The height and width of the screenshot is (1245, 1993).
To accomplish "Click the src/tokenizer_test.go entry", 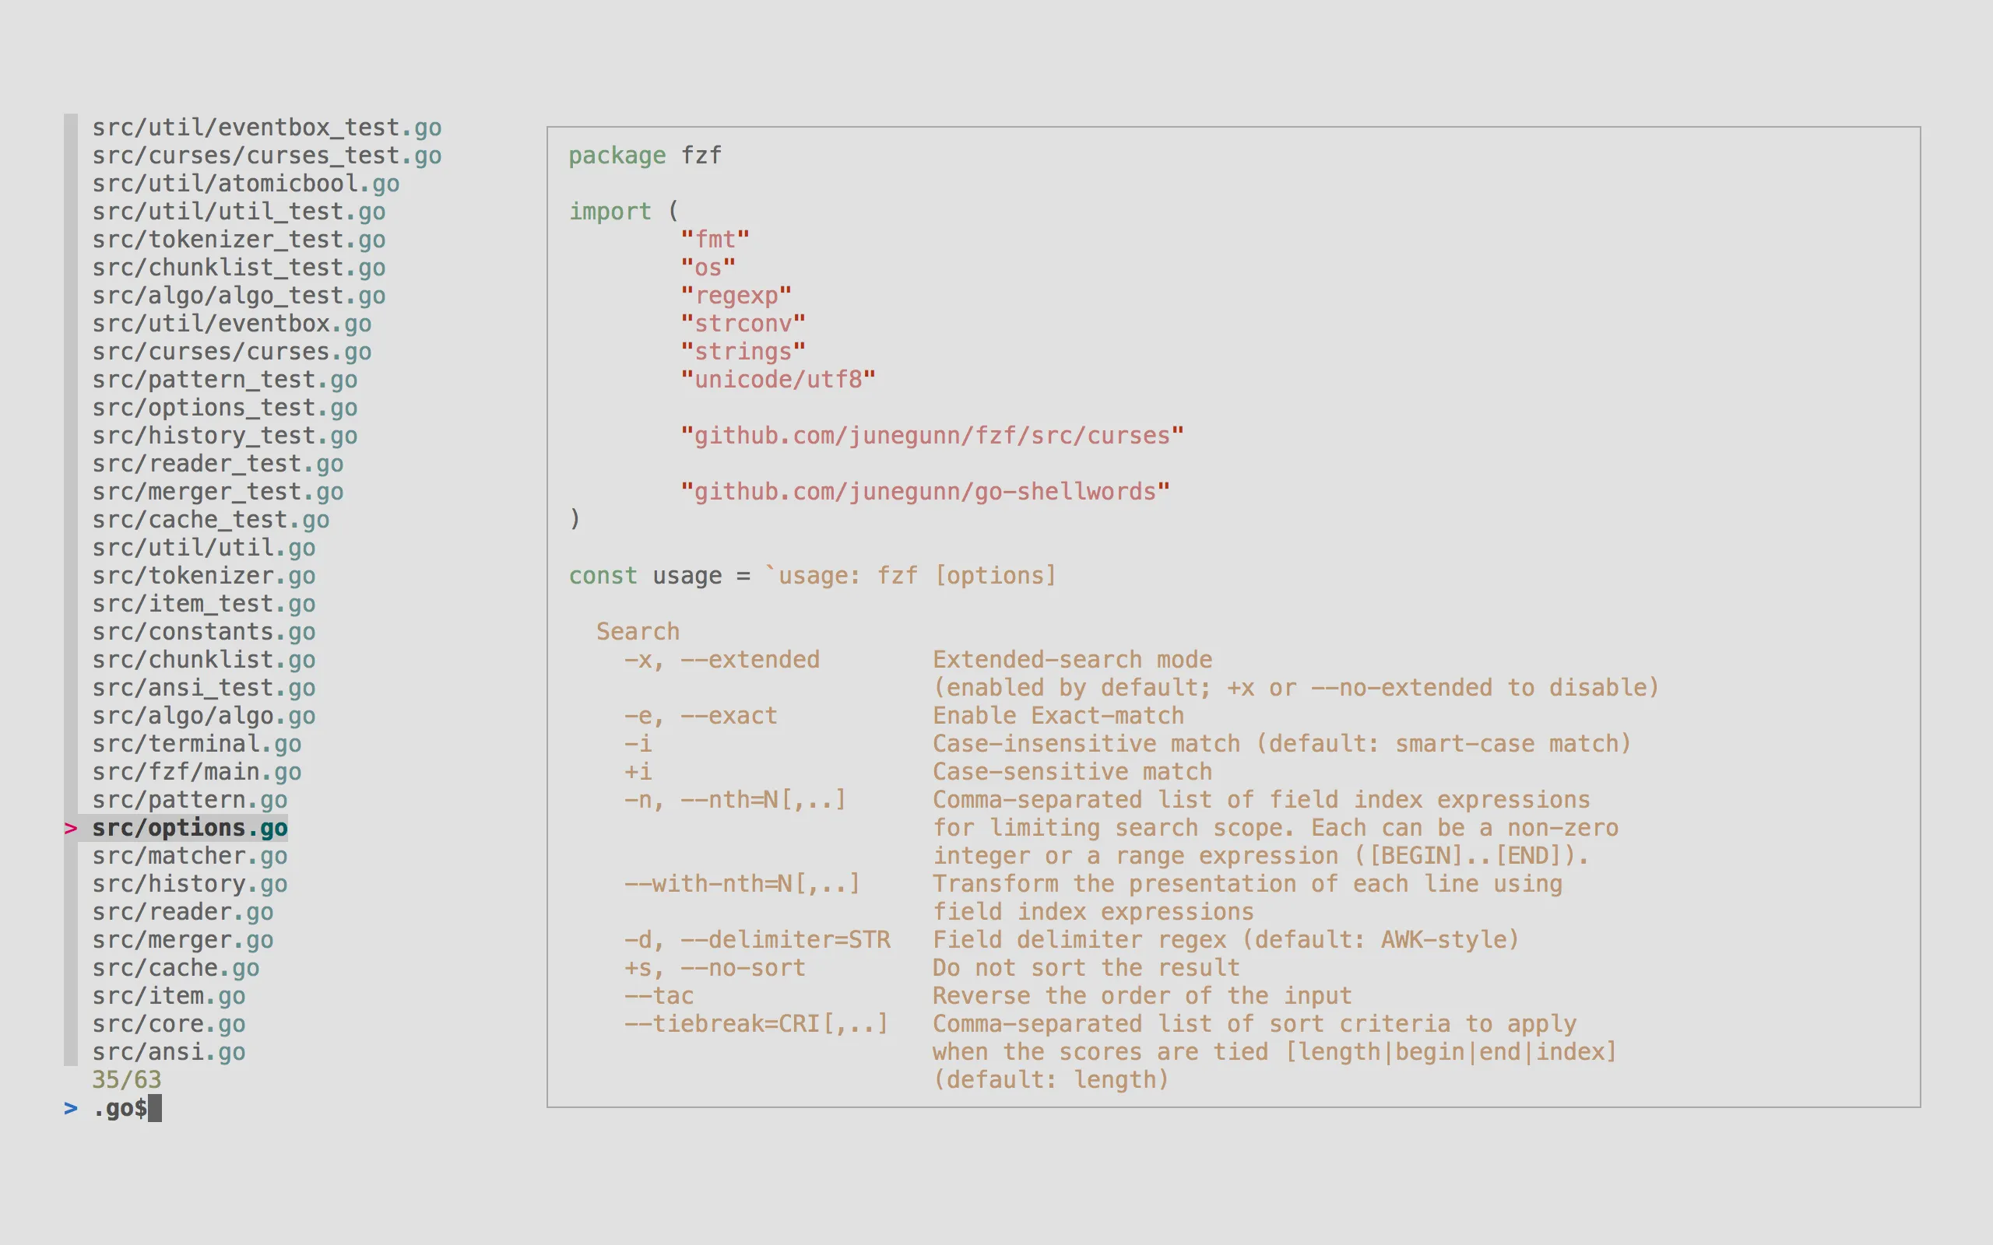I will click(x=239, y=240).
